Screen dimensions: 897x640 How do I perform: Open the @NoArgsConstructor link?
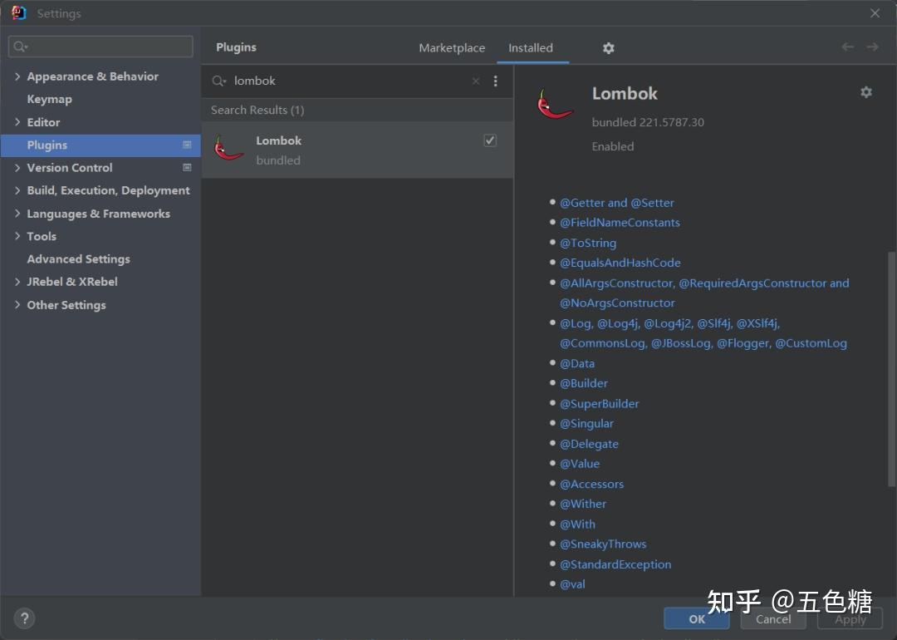617,303
